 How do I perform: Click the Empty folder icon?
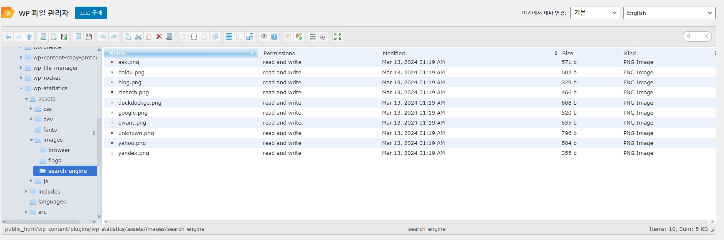(169, 37)
